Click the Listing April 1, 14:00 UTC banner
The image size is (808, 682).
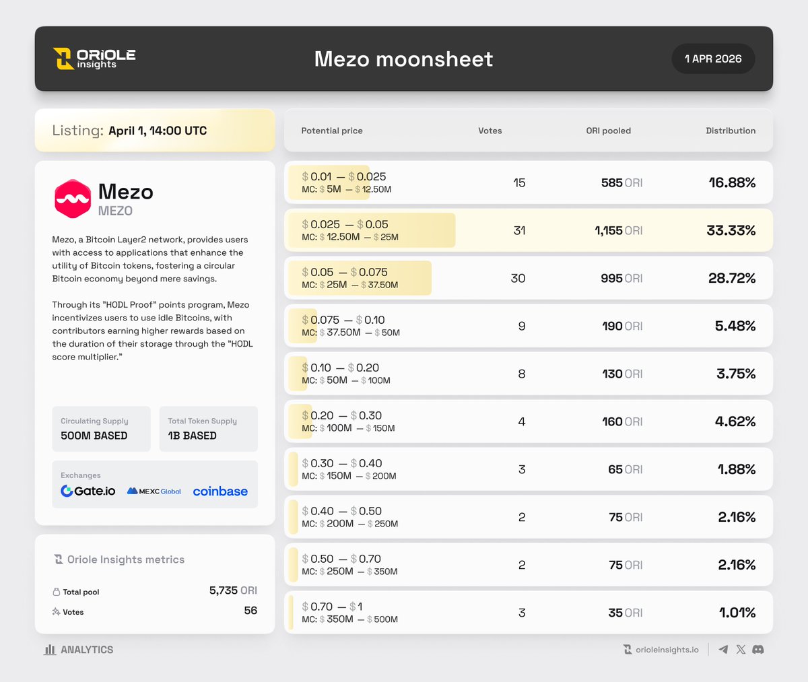click(155, 131)
